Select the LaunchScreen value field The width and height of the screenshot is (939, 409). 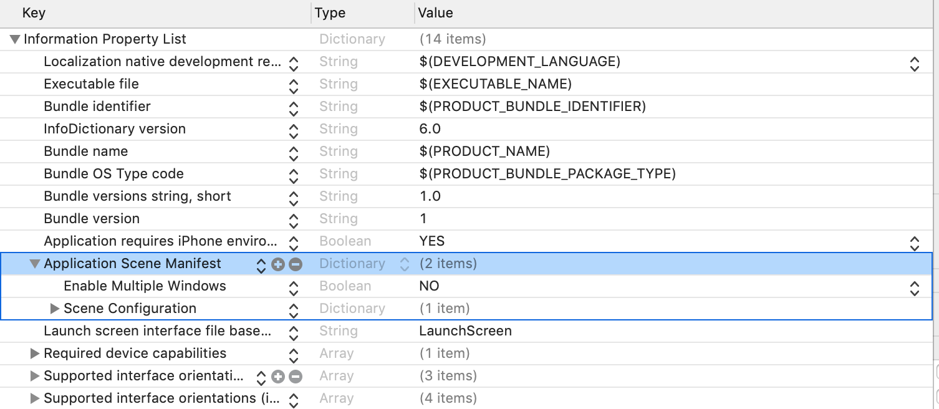pos(465,331)
